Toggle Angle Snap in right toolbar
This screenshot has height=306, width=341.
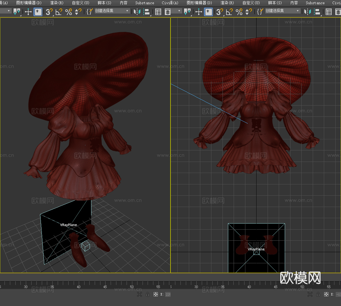(x=229, y=12)
